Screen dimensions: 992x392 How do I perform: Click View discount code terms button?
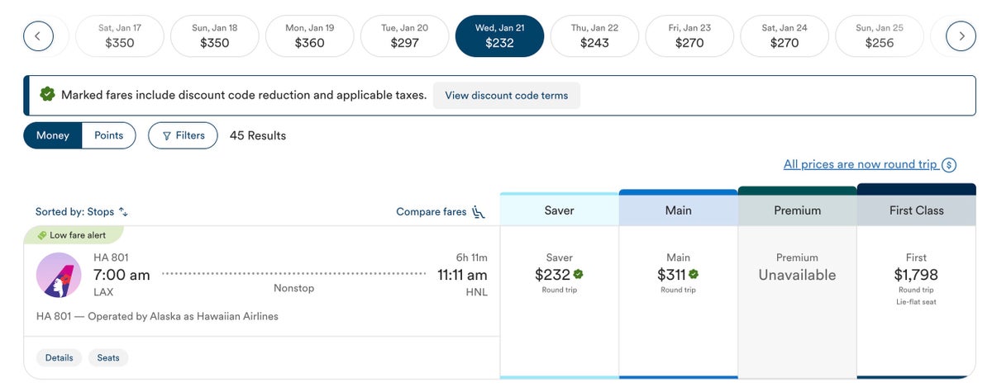tap(506, 96)
